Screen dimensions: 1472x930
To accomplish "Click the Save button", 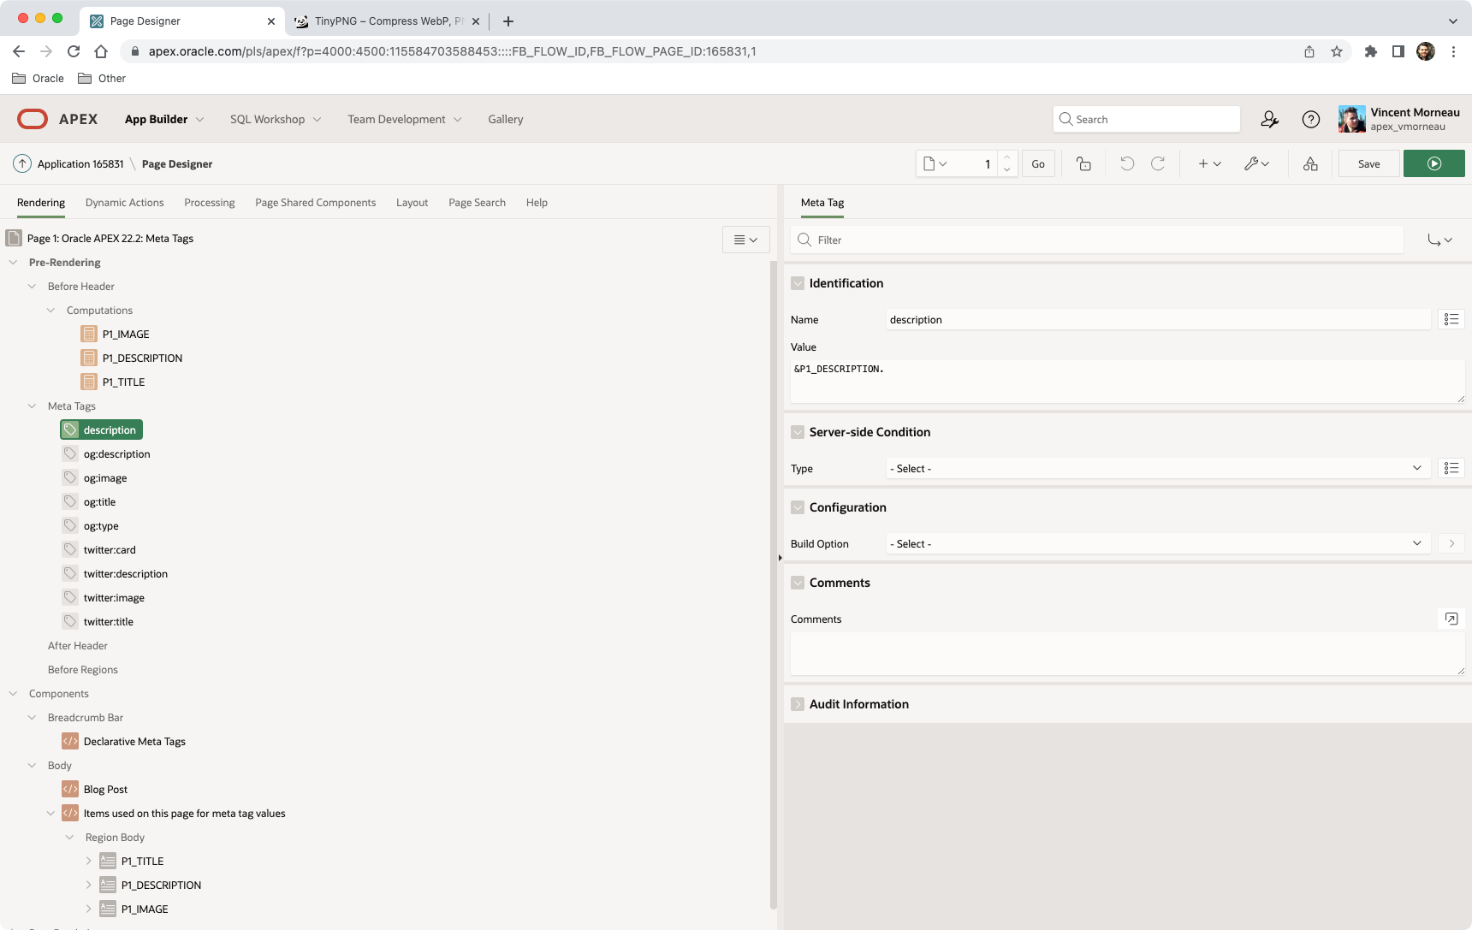I will (x=1369, y=163).
